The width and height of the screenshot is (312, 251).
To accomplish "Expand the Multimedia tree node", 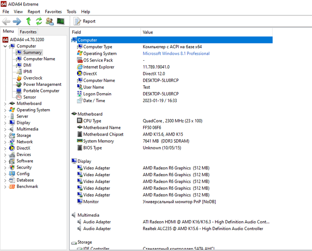I will [x=5, y=129].
